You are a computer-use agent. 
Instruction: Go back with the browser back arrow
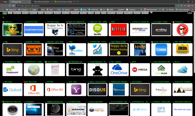tap(2, 6)
